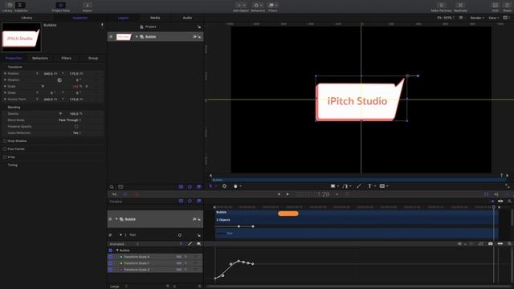This screenshot has height=289, width=514.
Task: Select the Pan hand tool
Action: pos(235,186)
